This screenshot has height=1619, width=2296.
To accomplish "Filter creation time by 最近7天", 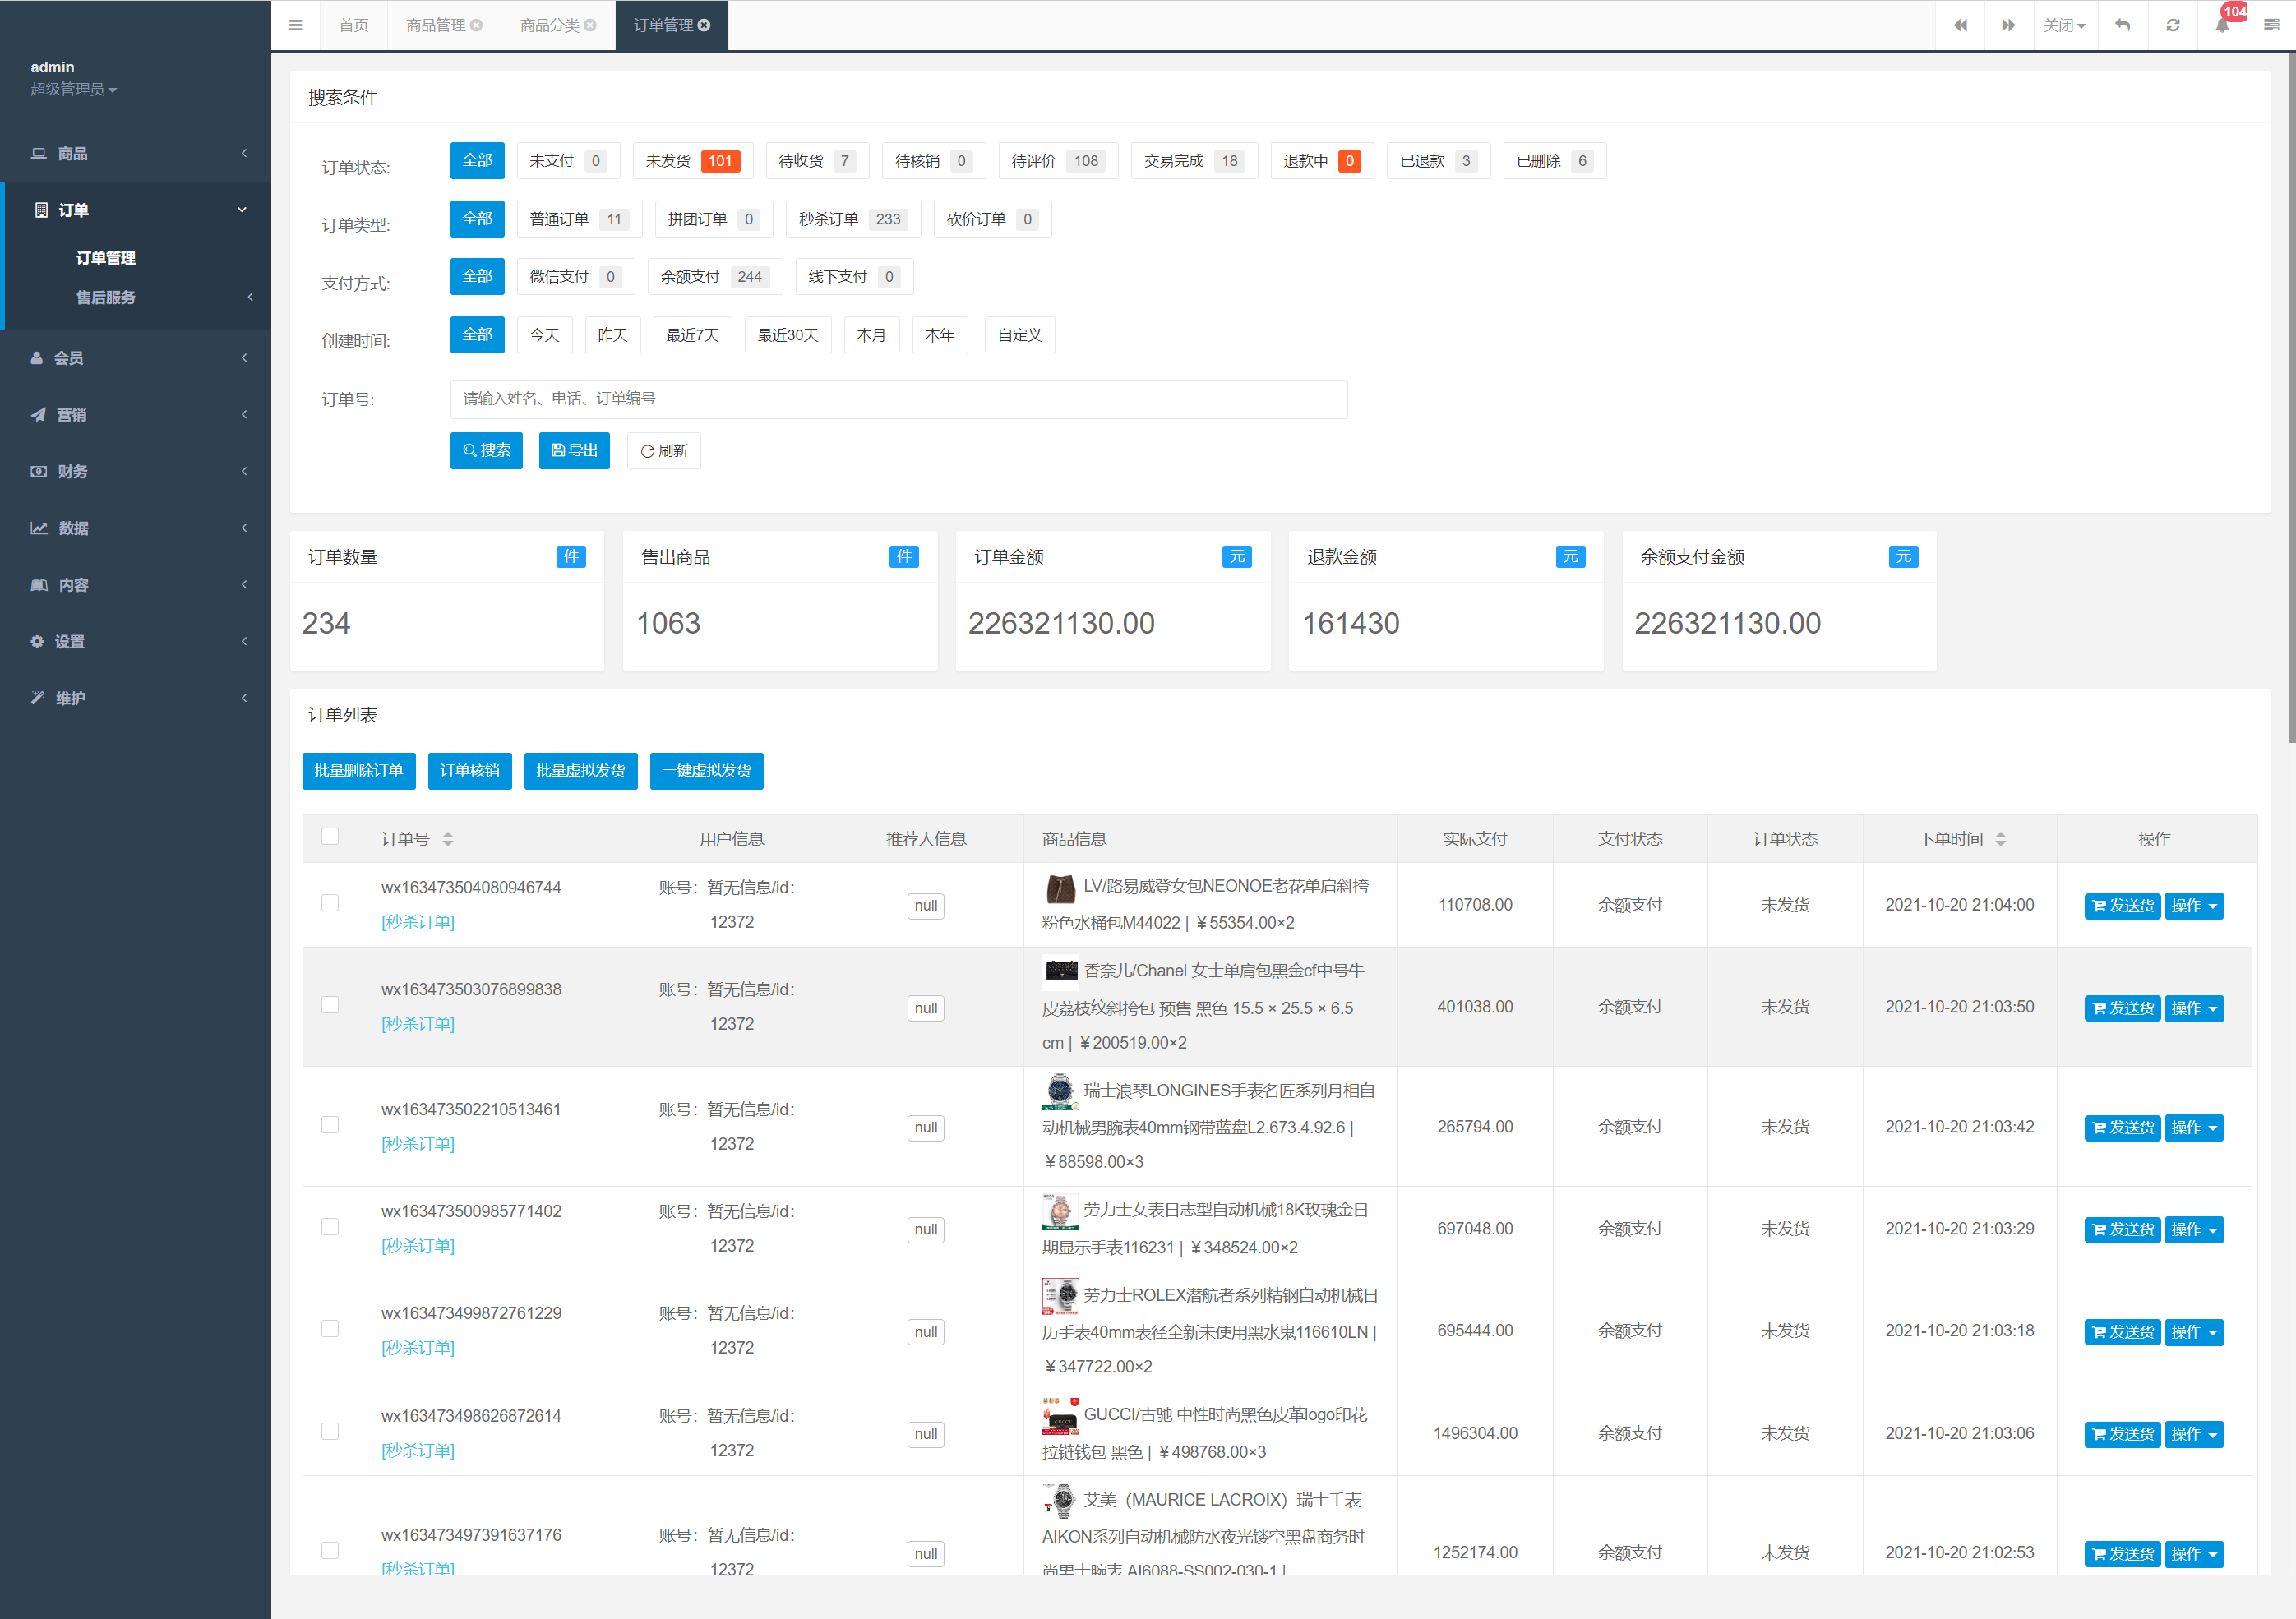I will tap(692, 335).
